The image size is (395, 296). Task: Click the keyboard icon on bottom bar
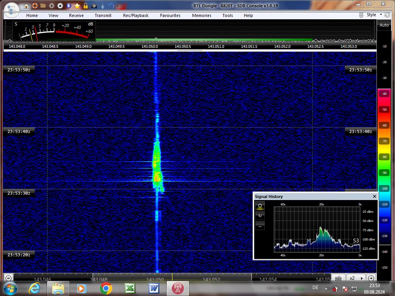click(x=338, y=278)
